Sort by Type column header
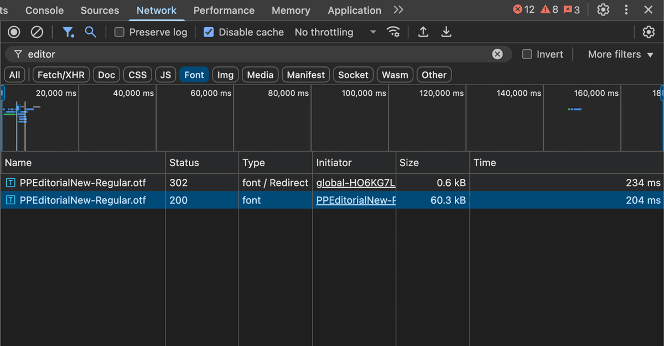The height and width of the screenshot is (346, 664). pos(276,163)
